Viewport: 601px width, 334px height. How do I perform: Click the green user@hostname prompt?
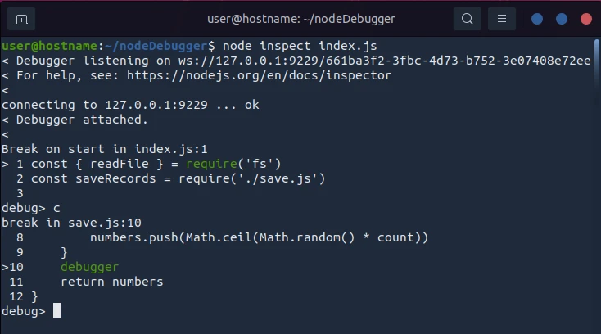(x=49, y=46)
